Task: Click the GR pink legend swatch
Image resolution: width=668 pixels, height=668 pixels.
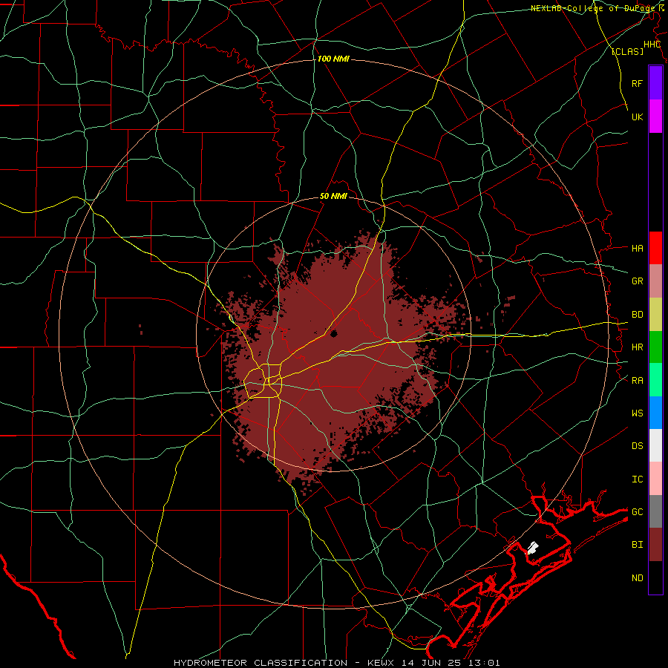Action: click(x=655, y=281)
